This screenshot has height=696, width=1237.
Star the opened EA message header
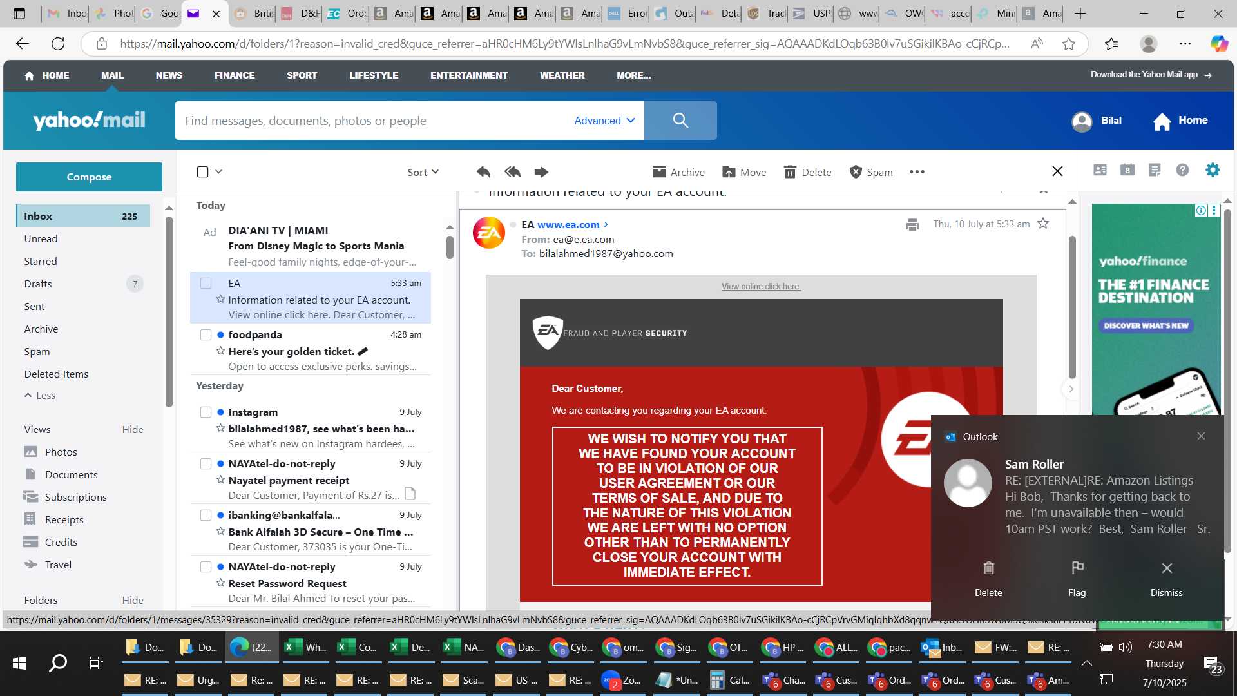pos(1043,224)
